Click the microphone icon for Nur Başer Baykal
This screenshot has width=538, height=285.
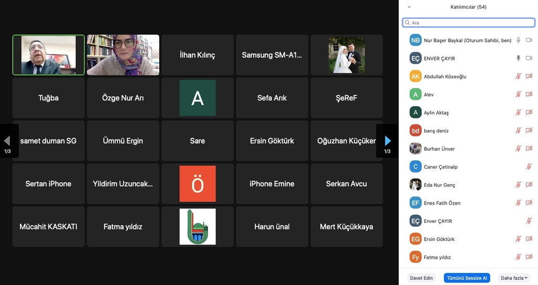click(518, 40)
